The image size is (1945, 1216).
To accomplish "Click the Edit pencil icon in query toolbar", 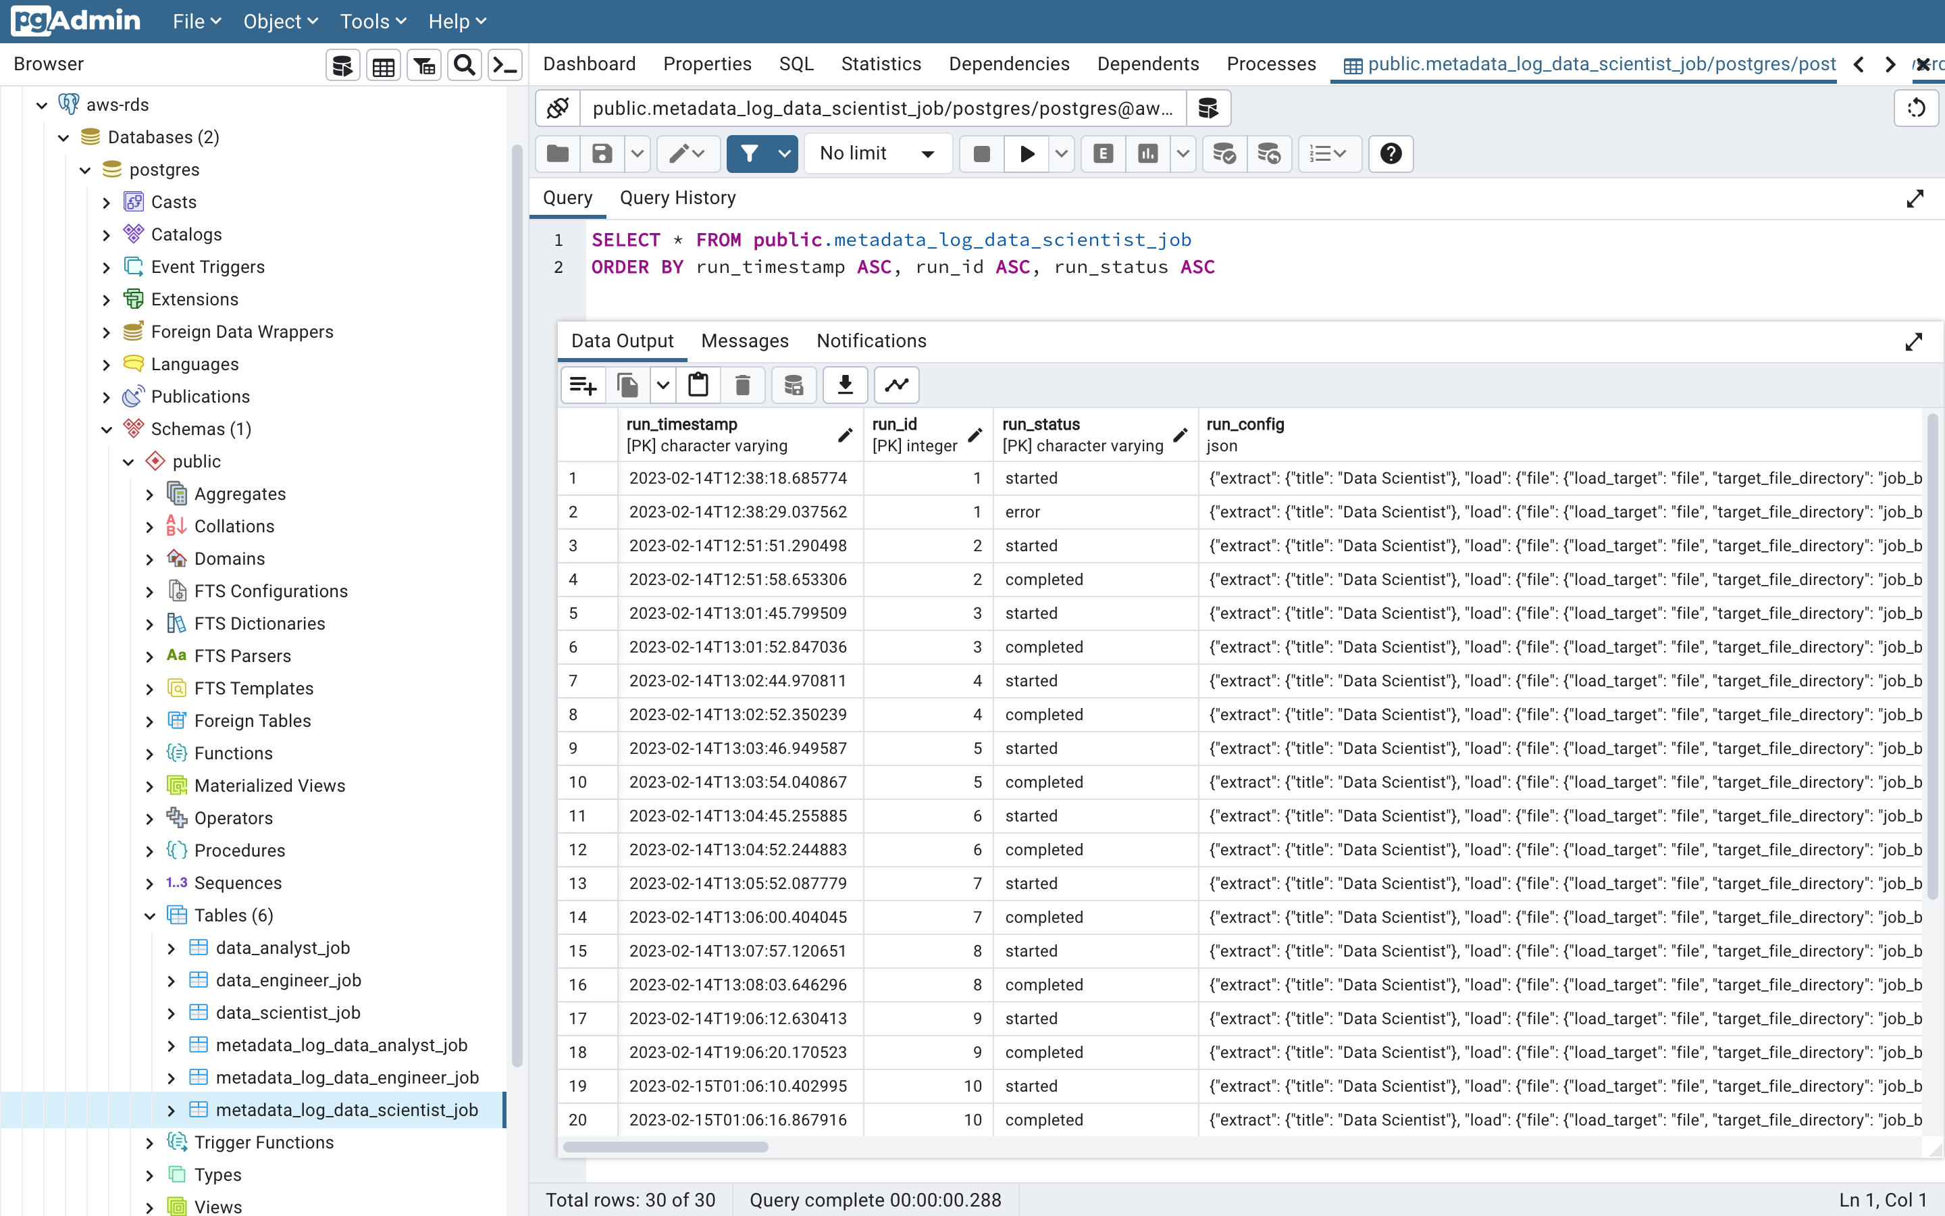I will [688, 153].
